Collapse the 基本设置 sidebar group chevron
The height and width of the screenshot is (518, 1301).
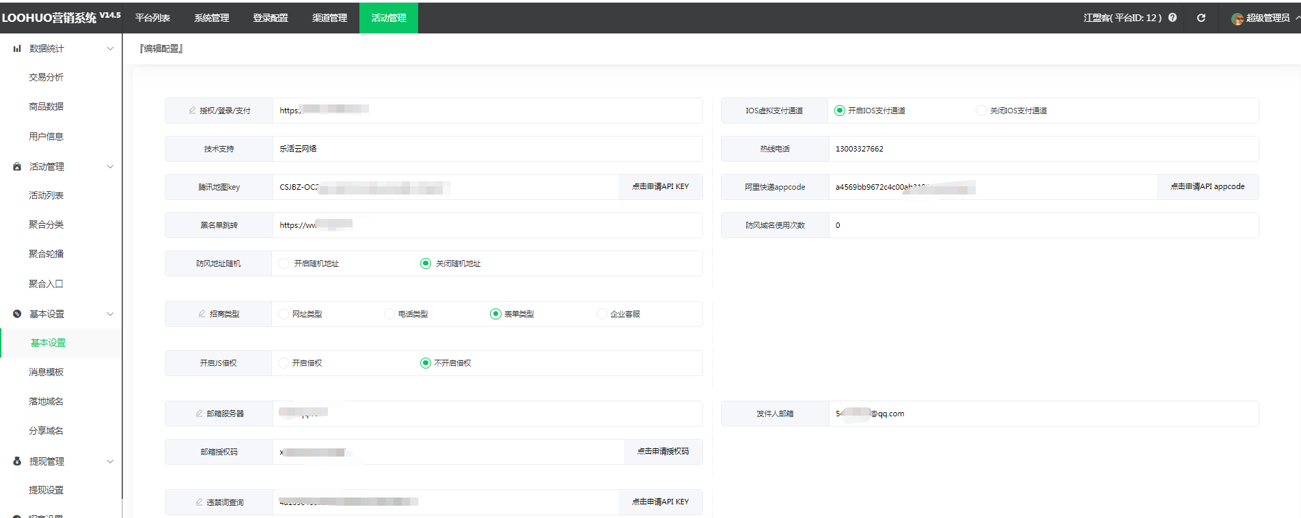tap(110, 314)
